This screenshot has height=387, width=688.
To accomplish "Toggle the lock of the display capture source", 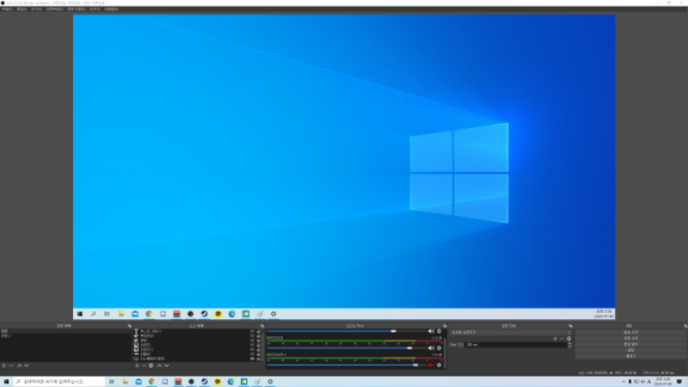I will click(x=259, y=359).
